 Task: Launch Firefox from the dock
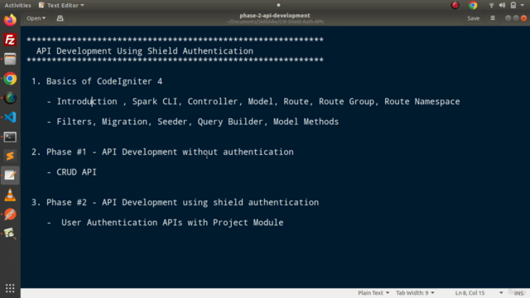tap(10, 20)
